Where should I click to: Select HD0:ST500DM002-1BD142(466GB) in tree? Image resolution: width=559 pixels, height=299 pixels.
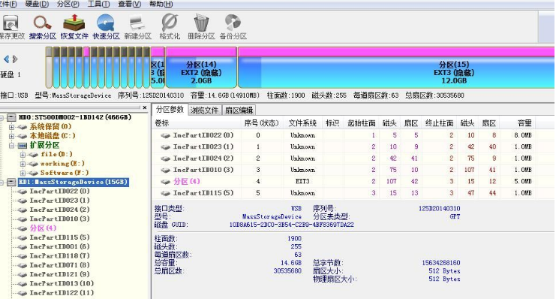pos(75,117)
